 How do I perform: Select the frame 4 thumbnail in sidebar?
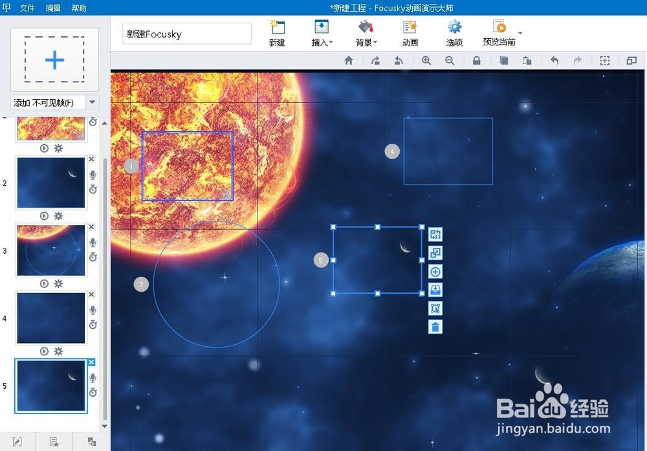pyautogui.click(x=51, y=318)
